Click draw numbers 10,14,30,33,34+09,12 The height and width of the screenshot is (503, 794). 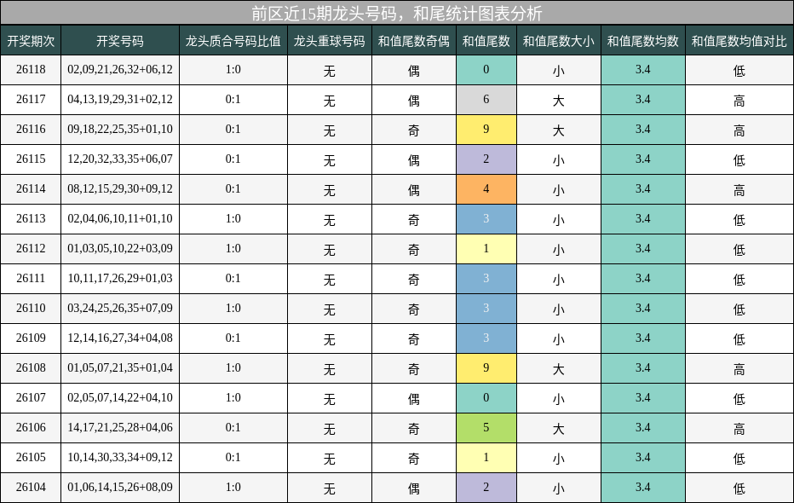pos(120,458)
